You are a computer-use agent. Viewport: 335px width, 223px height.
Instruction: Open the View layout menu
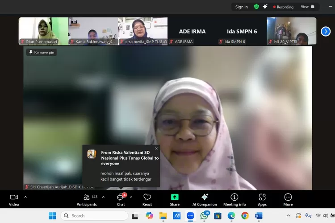307,7
